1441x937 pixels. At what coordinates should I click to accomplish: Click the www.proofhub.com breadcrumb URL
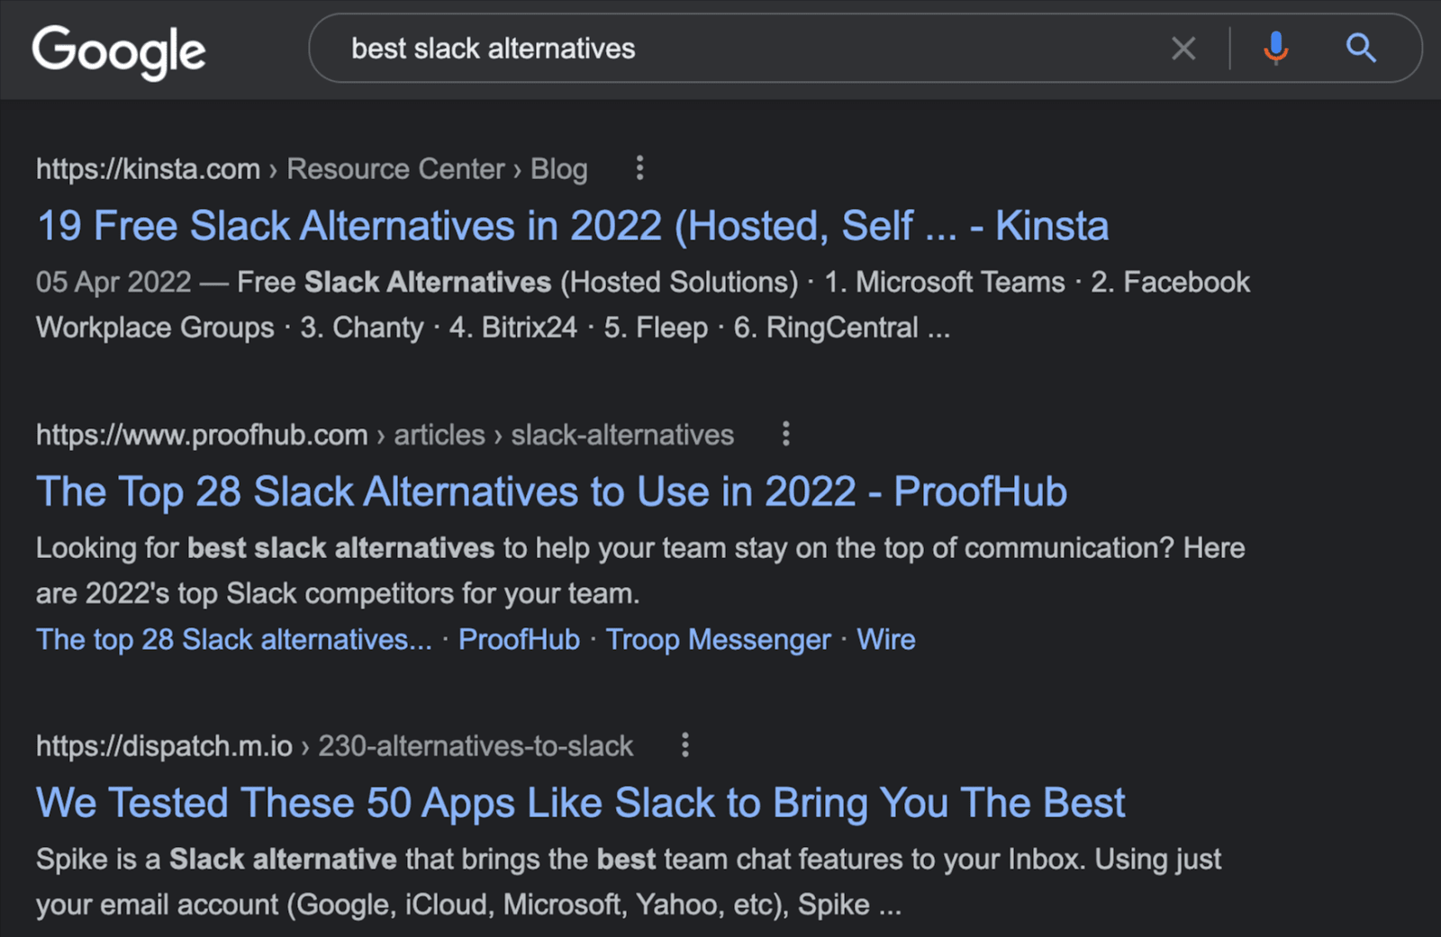pos(385,436)
